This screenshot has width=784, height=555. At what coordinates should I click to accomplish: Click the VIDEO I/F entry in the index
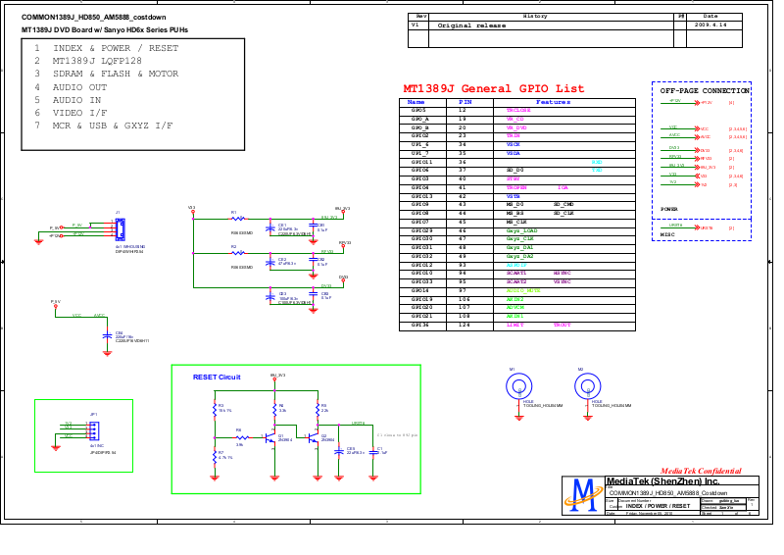coord(79,113)
